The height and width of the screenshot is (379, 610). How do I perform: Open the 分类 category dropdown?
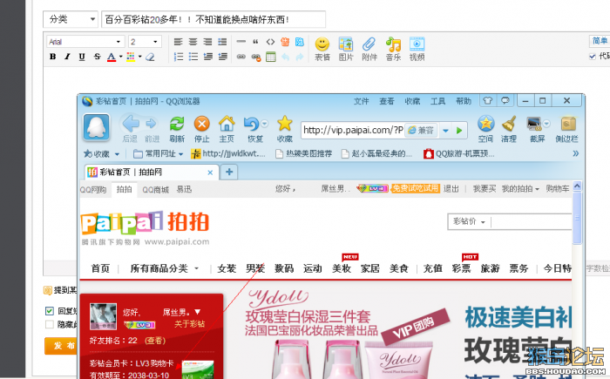click(71, 19)
